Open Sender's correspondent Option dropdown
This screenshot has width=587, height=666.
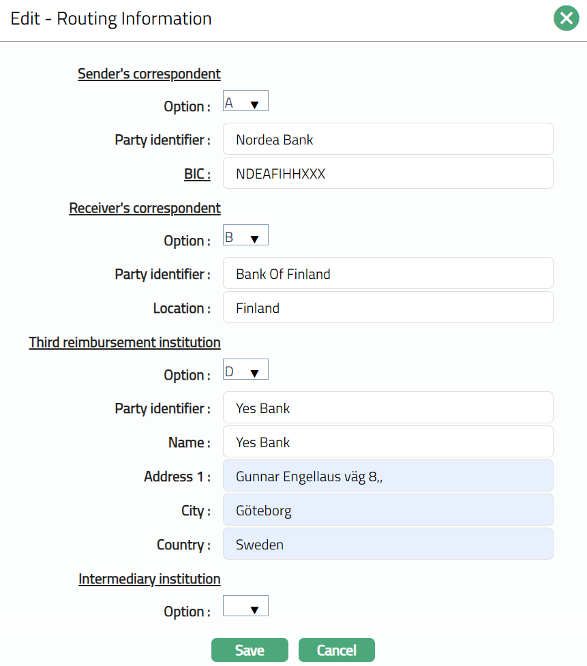[245, 102]
